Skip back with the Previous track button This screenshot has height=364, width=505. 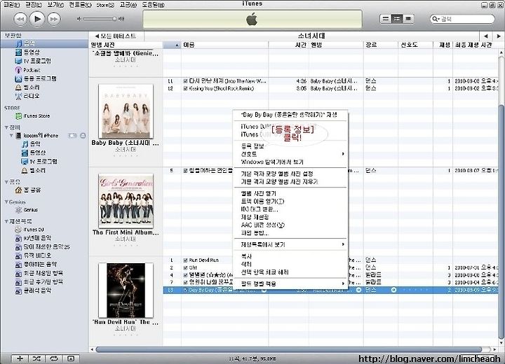tap(20, 19)
